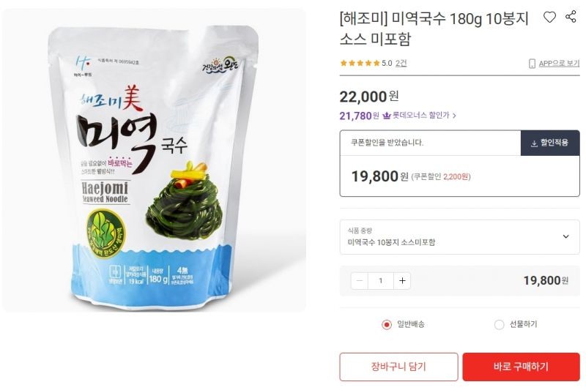Image resolution: width=586 pixels, height=390 pixels.
Task: Click the dropdown arrow for 미역국수 10봉지
Action: [x=565, y=236]
